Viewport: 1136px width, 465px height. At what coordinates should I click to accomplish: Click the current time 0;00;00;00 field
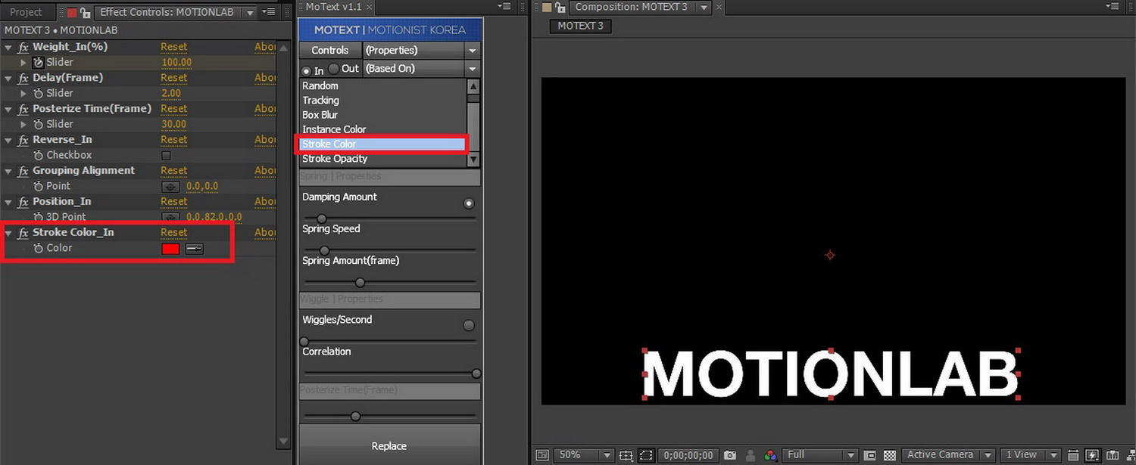pos(688,455)
